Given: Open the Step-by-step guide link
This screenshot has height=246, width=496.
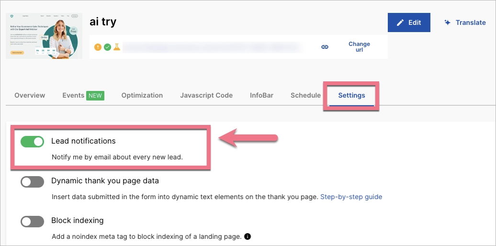Looking at the screenshot, I should 351,197.
